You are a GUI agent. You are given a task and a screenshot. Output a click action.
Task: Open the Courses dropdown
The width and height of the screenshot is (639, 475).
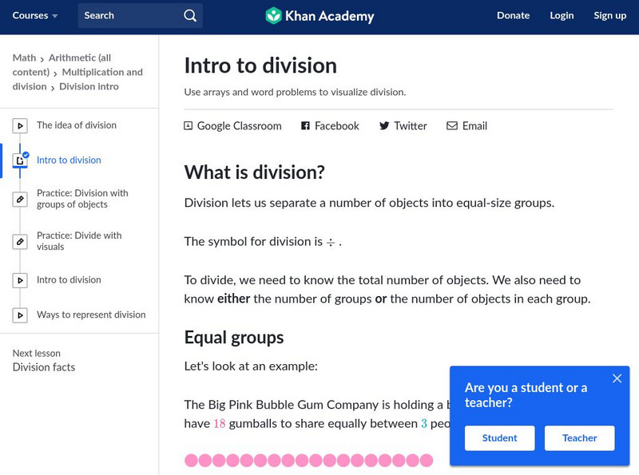(35, 15)
